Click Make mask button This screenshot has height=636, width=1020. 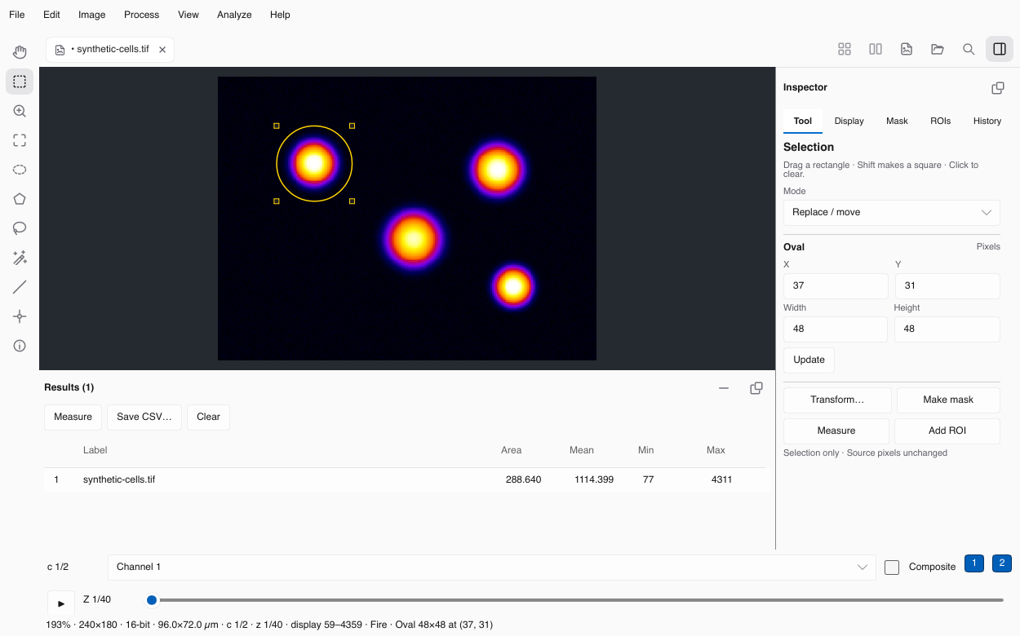click(948, 400)
